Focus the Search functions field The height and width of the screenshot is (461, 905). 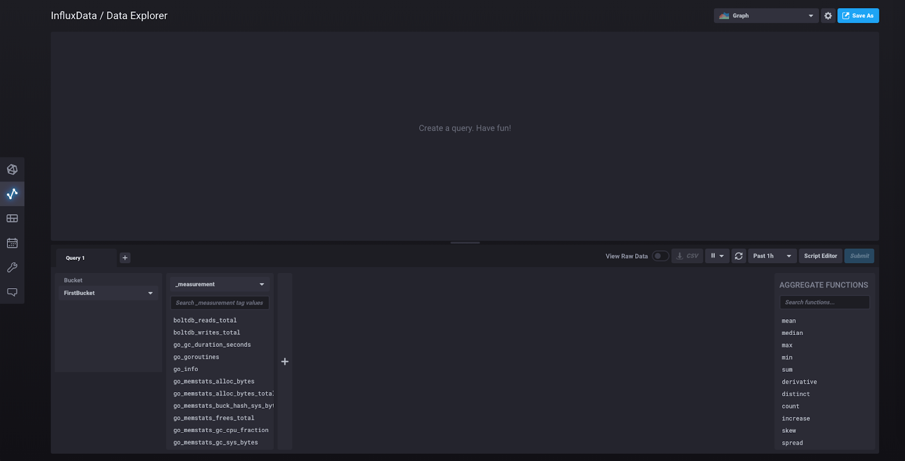[x=825, y=302]
